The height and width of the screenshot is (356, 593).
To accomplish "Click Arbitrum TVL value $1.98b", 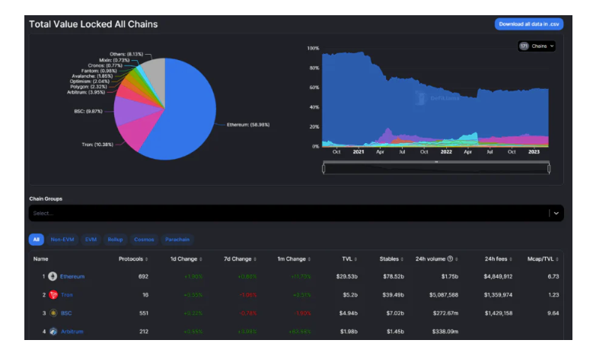I will 349,332.
